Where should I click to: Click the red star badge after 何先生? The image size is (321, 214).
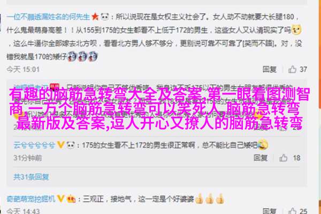coord(95,17)
